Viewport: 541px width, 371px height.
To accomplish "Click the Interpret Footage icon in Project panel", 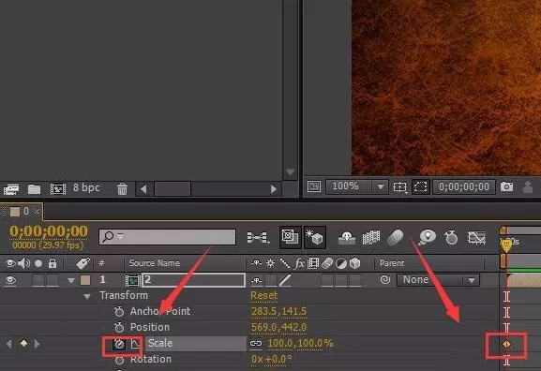I will click(10, 189).
